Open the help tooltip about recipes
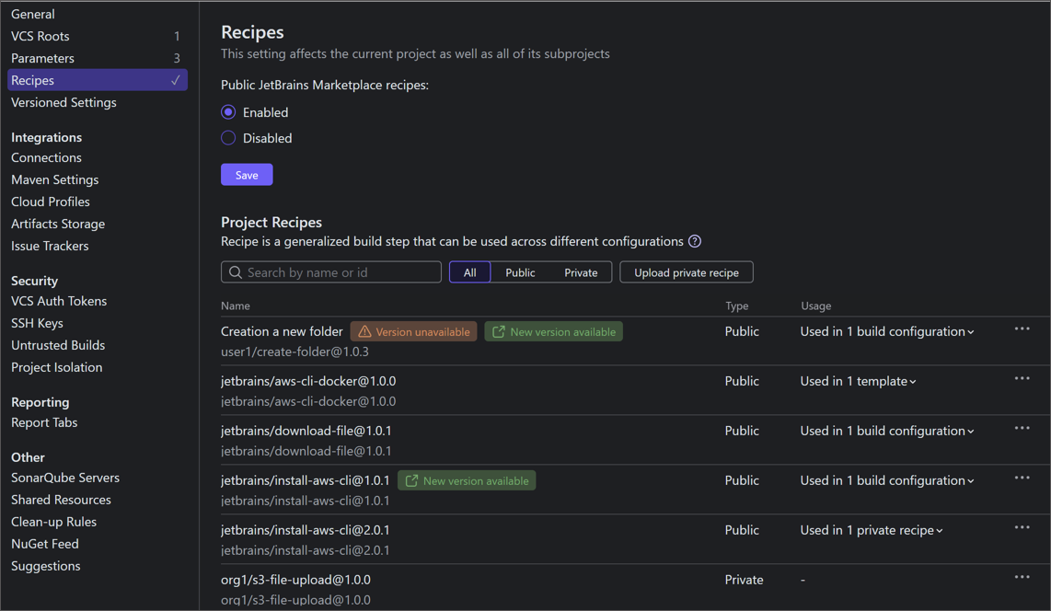The height and width of the screenshot is (611, 1051). 695,241
